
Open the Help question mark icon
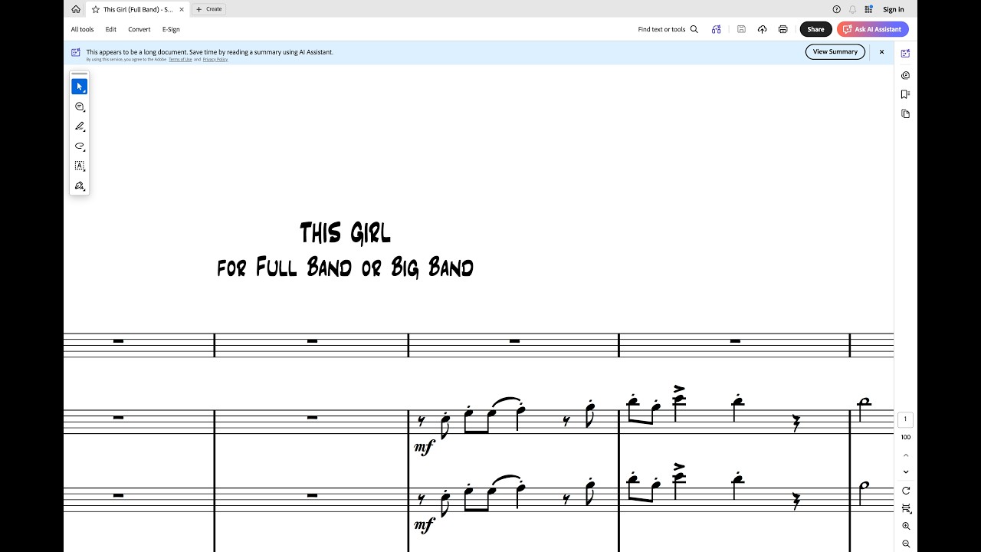pos(836,9)
